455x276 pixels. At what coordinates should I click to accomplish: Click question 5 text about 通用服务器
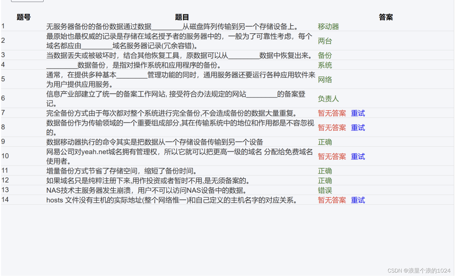click(181, 79)
